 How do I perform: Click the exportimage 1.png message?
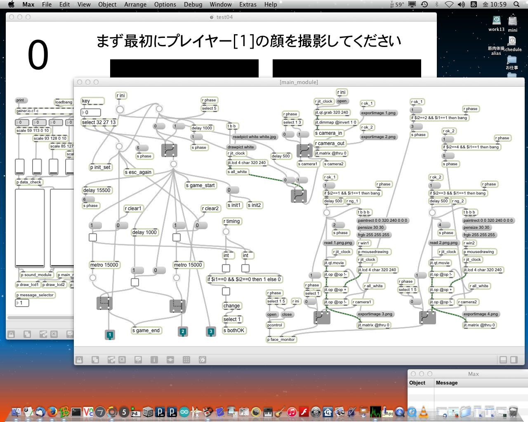click(x=378, y=113)
